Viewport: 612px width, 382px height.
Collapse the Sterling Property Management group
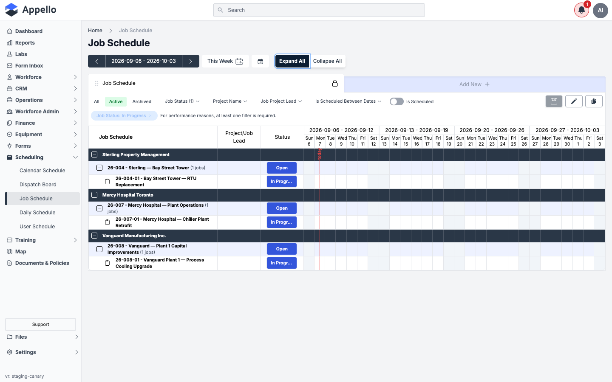(x=94, y=155)
